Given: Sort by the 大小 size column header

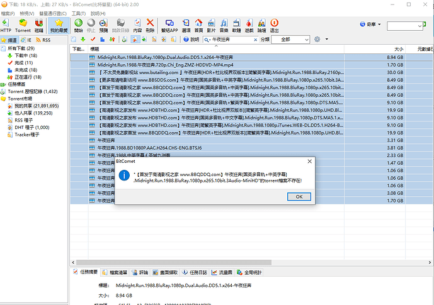Looking at the screenshot, I should pyautogui.click(x=374, y=49).
